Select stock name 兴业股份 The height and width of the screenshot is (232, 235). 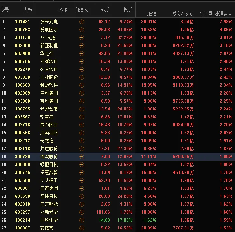(49, 77)
